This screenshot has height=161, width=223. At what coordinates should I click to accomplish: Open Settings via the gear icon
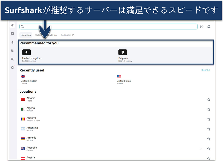point(12,67)
